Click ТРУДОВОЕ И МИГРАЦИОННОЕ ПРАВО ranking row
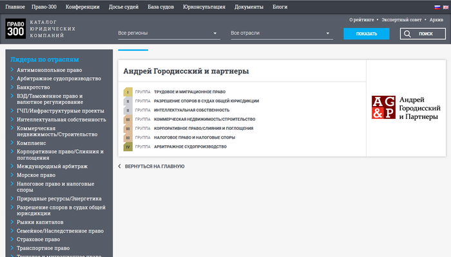This screenshot has width=451, height=257. [x=190, y=92]
